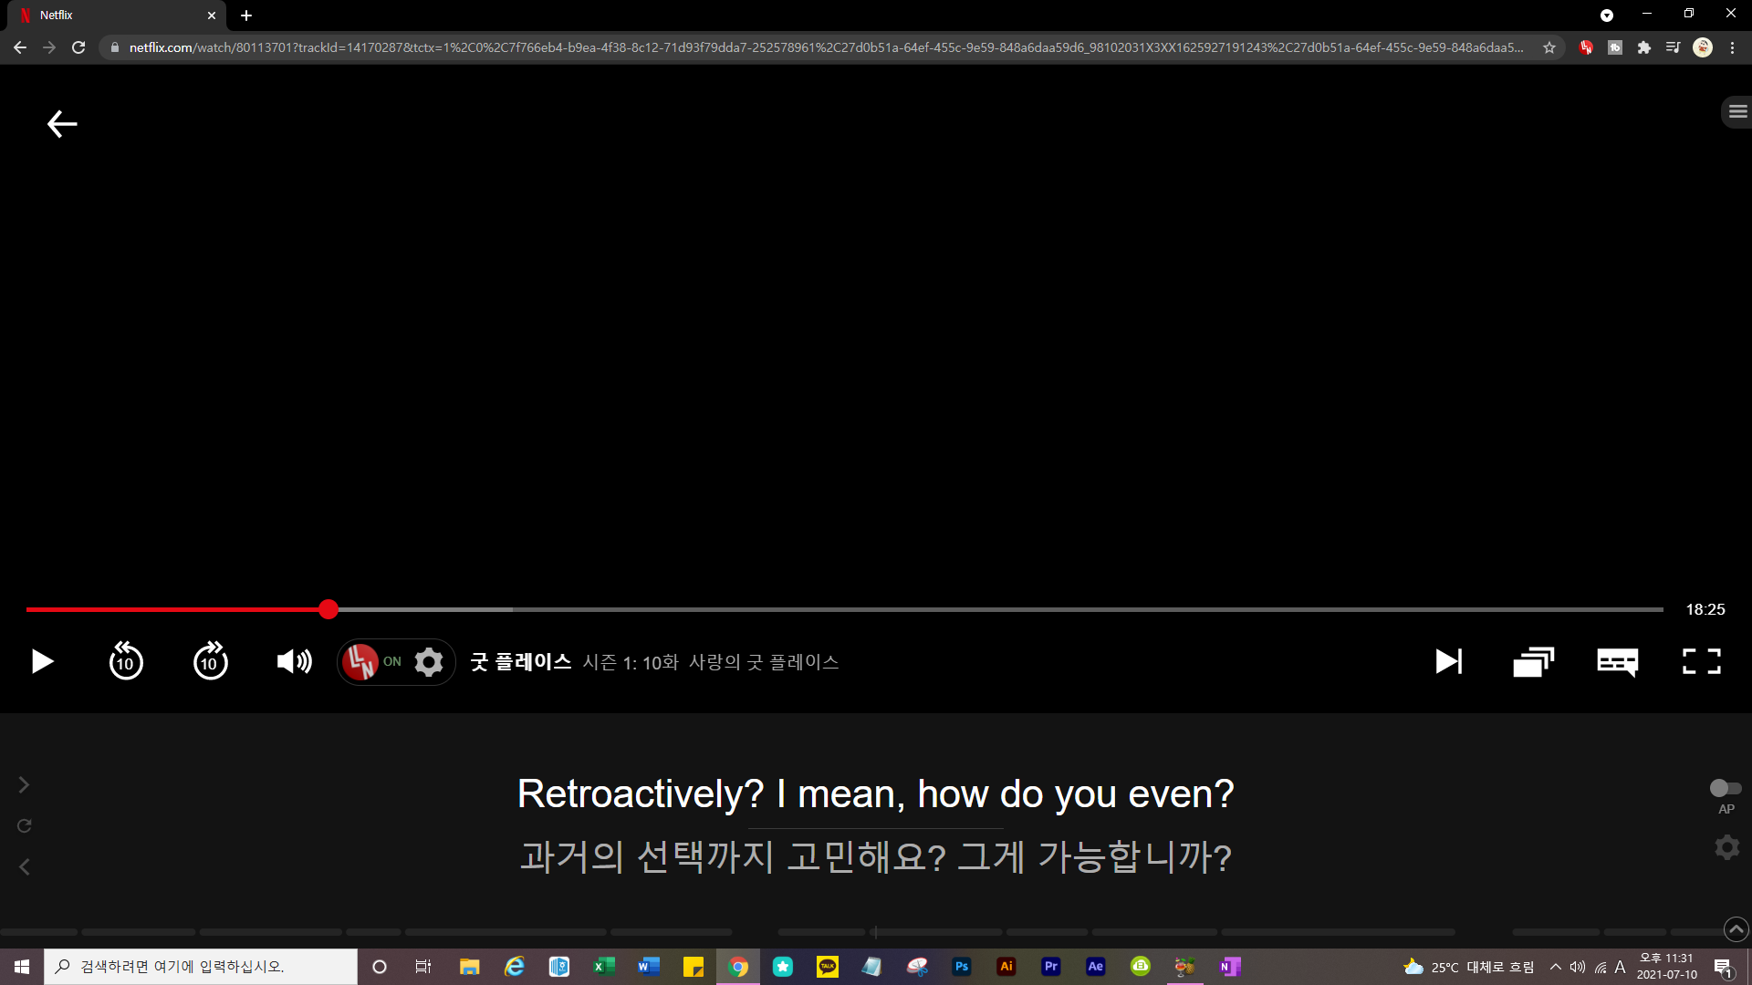Open Premiere Pro from the taskbar
The width and height of the screenshot is (1752, 985).
(1051, 966)
